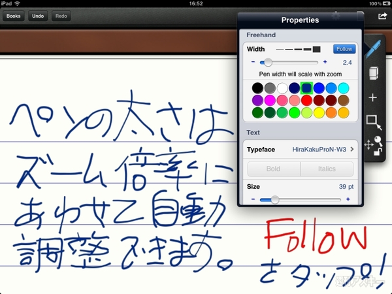Pick the bright lime green swatch
The width and height of the screenshot is (392, 294).
coord(294,113)
